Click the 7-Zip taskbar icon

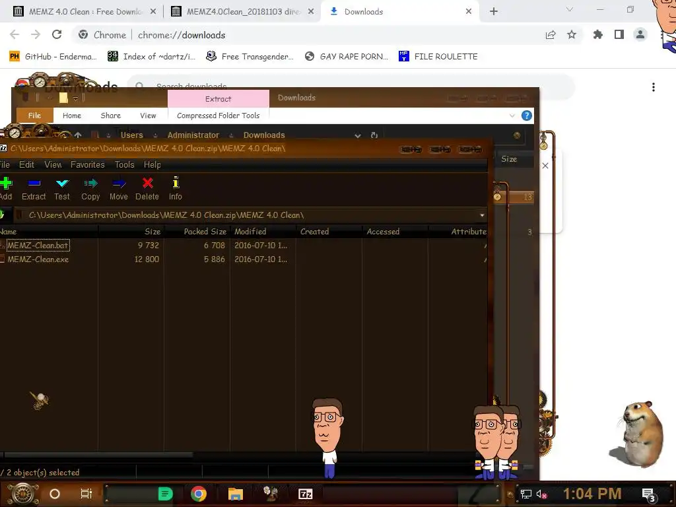[305, 494]
